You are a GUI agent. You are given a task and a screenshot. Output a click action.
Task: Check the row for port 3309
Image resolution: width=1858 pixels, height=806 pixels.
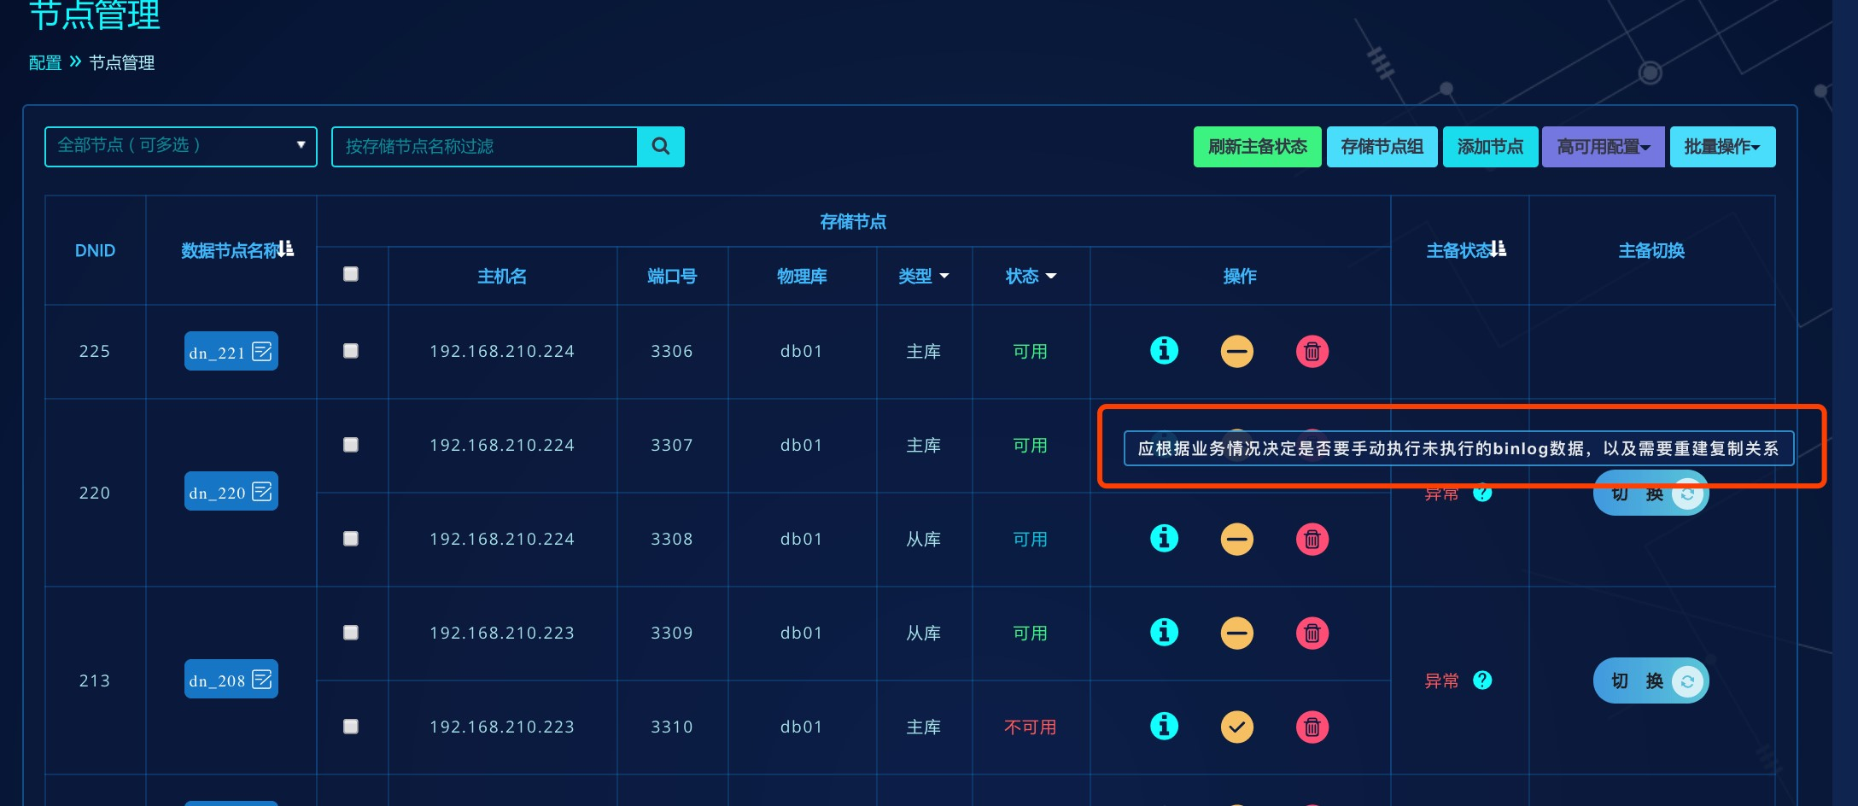[351, 633]
